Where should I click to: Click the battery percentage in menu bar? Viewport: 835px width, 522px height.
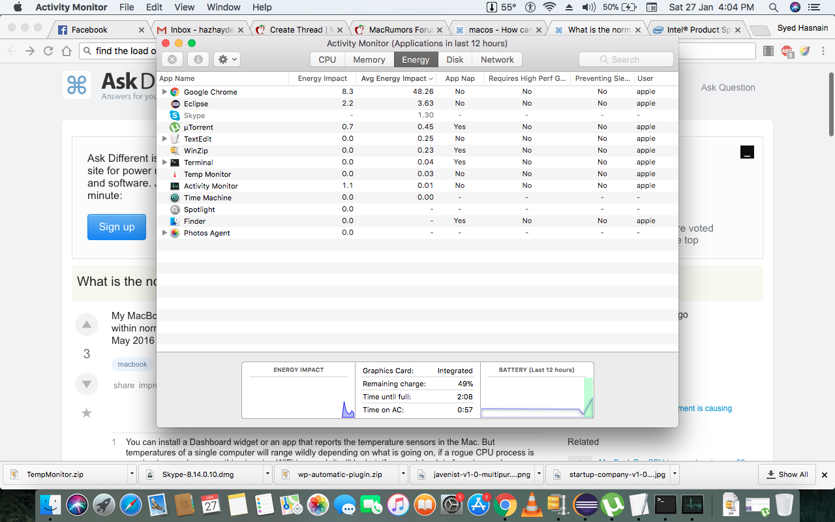click(x=611, y=7)
